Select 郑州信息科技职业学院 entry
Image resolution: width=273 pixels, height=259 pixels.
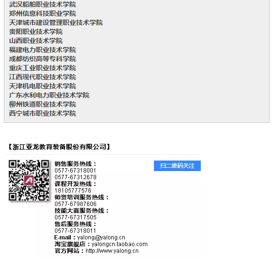[43, 13]
